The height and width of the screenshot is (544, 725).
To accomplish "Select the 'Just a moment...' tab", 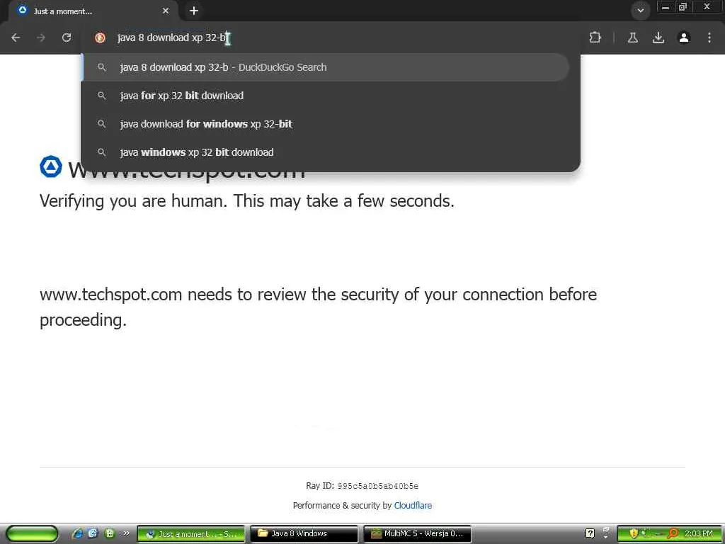I will click(93, 11).
